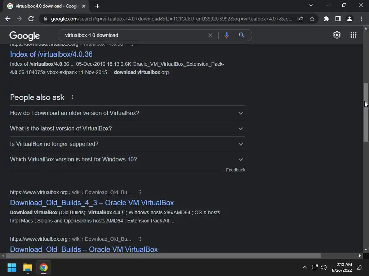Open the 'Index of /virtualbox/4.0.36' result
Viewport: 369px width, 276px height.
51,54
